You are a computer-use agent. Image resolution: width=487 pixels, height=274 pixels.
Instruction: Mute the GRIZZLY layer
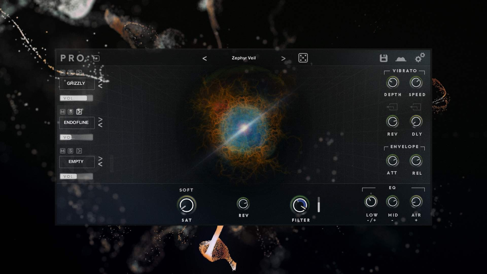click(x=63, y=73)
